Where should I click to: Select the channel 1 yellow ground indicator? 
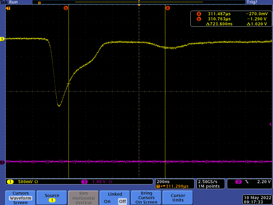click(2, 39)
